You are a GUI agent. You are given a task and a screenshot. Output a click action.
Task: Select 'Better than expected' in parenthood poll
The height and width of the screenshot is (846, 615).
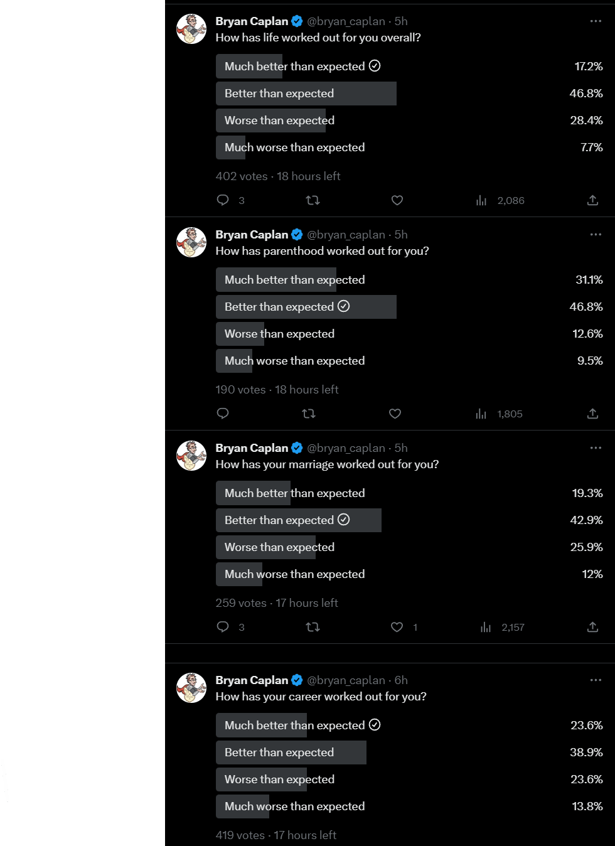[x=409, y=307]
